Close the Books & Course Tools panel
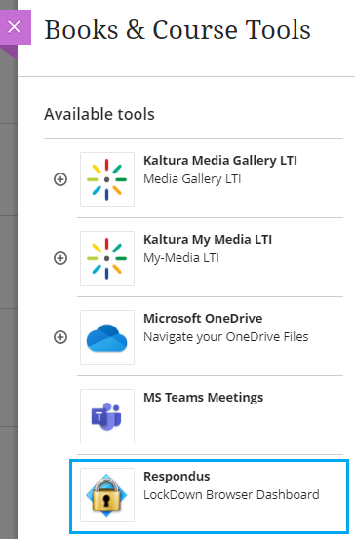The height and width of the screenshot is (539, 355). tap(15, 27)
